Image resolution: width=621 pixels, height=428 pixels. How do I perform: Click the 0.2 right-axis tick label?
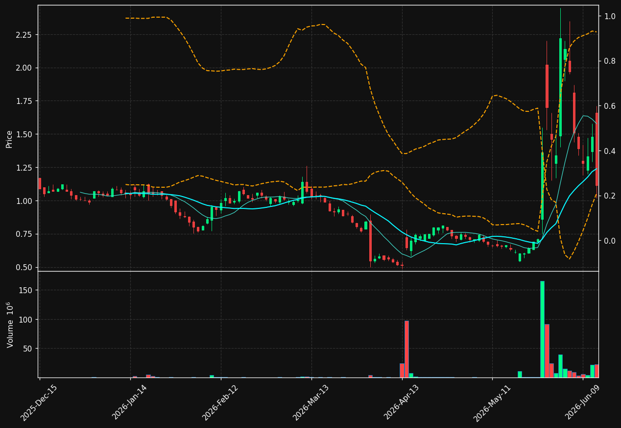(x=610, y=196)
